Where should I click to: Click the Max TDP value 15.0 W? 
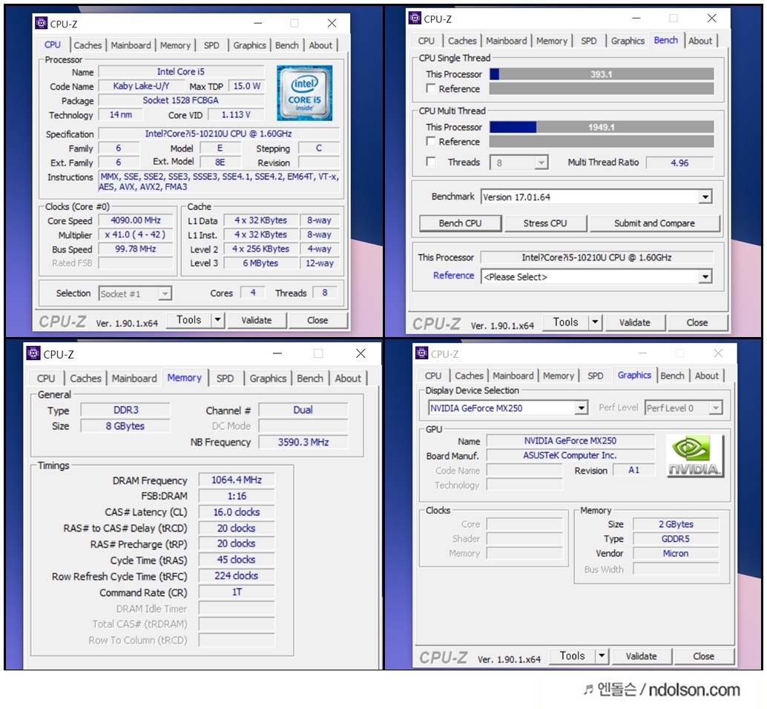coord(246,85)
